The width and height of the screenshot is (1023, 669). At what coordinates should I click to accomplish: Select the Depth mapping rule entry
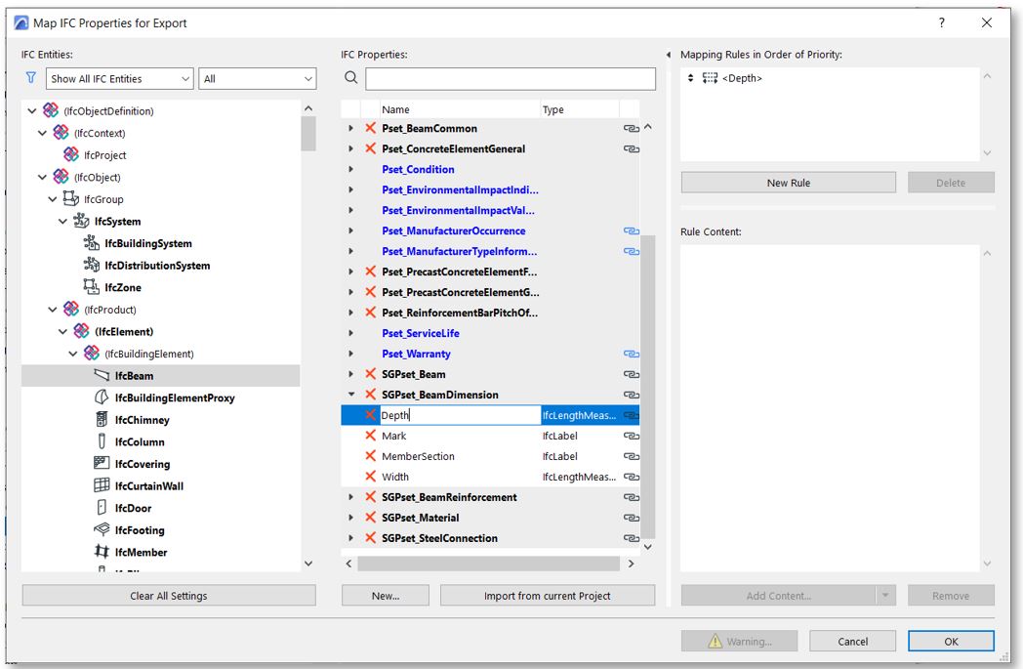click(742, 78)
